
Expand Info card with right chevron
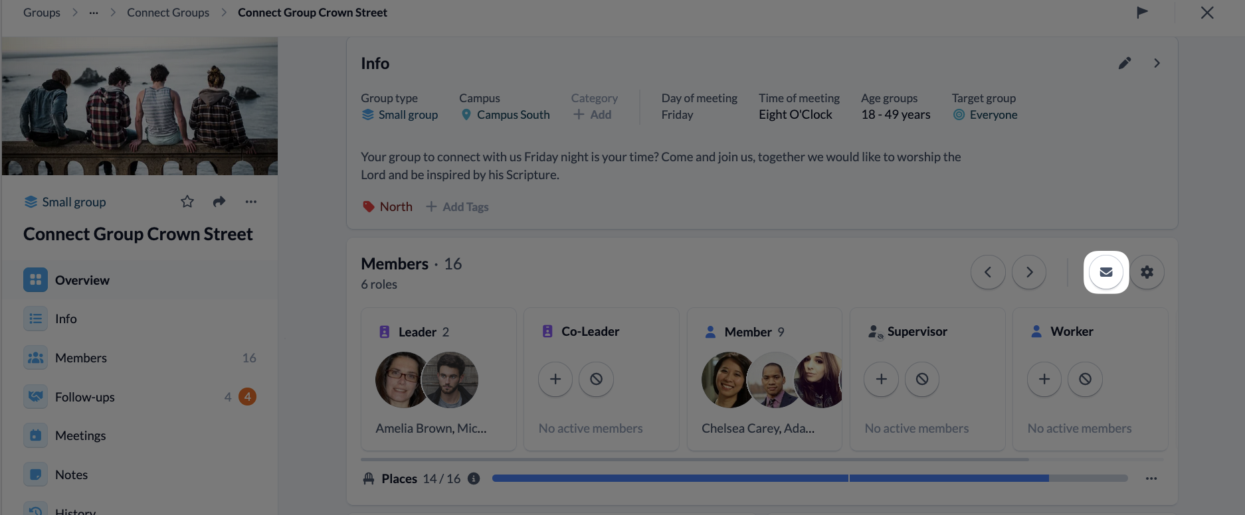click(1157, 63)
